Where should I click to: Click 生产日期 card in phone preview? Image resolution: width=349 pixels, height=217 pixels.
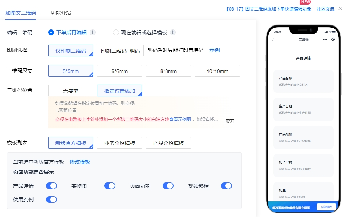[x=303, y=109]
